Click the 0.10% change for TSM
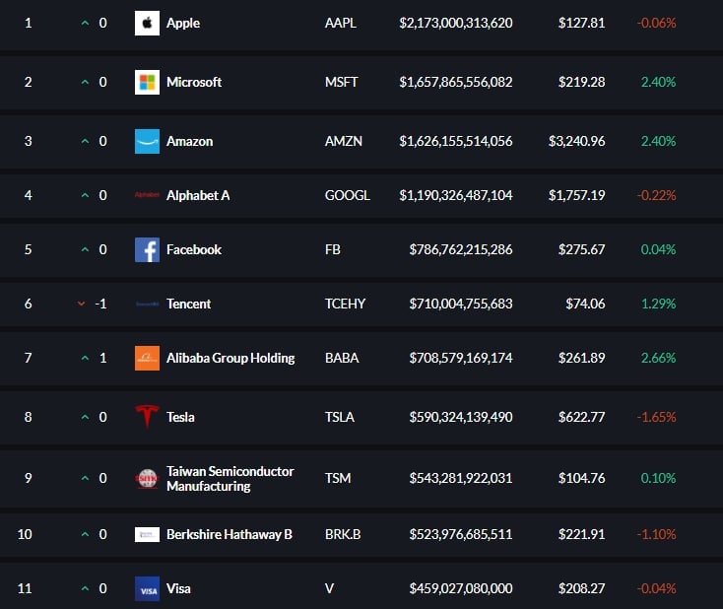Viewport: 723px width, 609px height. pyautogui.click(x=658, y=478)
